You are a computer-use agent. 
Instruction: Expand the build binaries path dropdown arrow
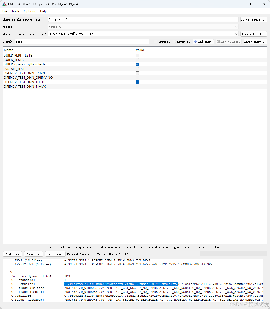click(x=236, y=34)
